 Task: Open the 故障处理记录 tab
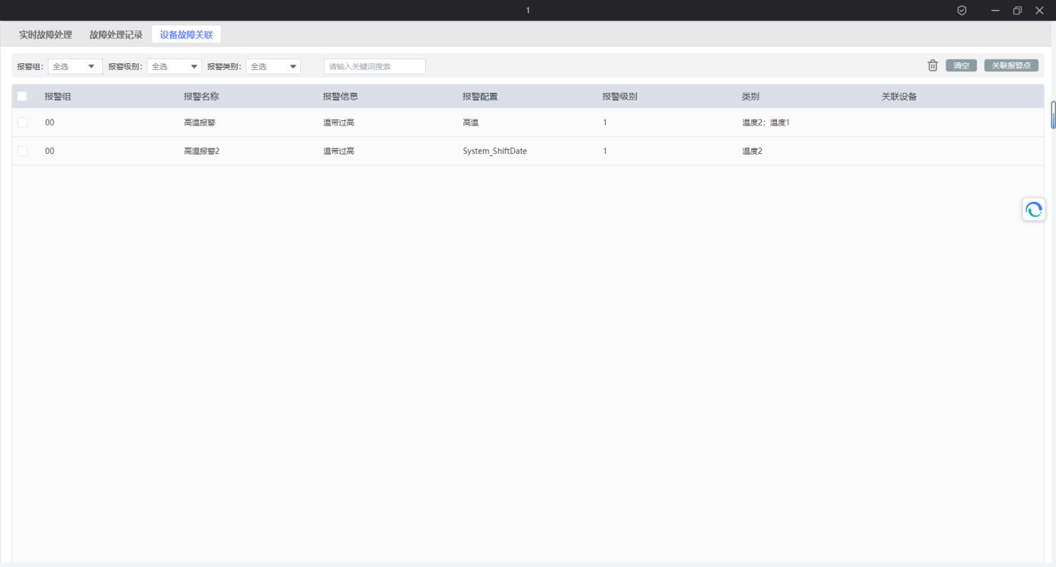pos(116,35)
